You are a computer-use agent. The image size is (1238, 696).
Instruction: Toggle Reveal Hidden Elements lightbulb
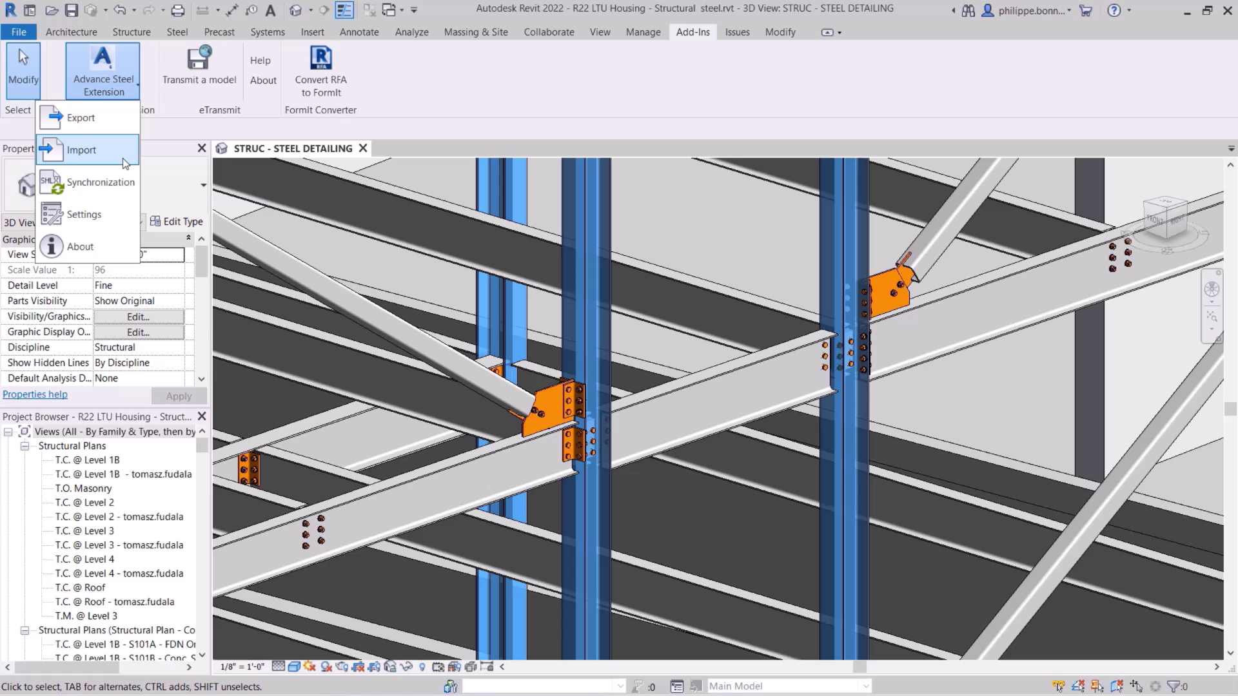(422, 666)
